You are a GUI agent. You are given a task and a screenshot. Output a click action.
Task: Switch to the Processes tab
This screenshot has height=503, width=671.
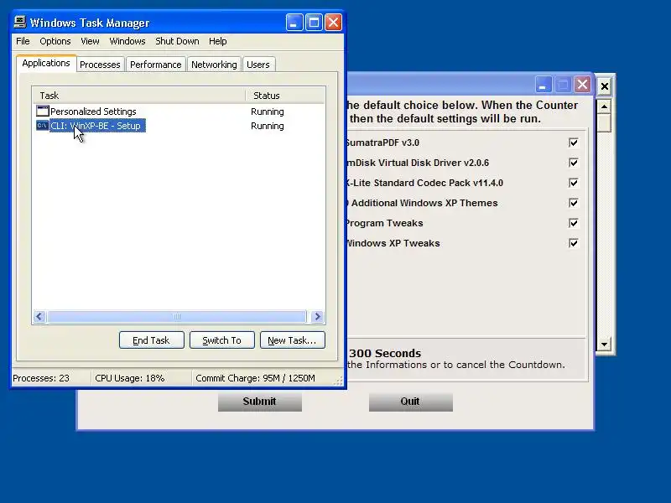click(x=100, y=65)
